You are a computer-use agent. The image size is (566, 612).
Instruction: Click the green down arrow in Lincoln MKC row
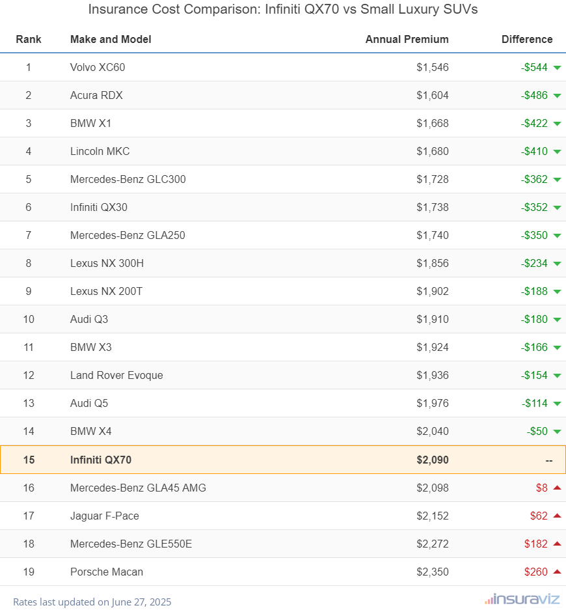click(557, 152)
